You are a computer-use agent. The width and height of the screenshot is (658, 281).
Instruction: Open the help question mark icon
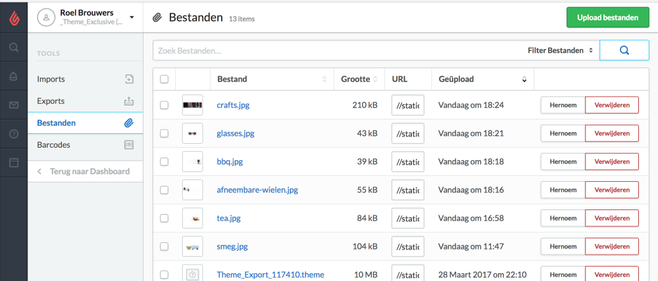point(14,134)
